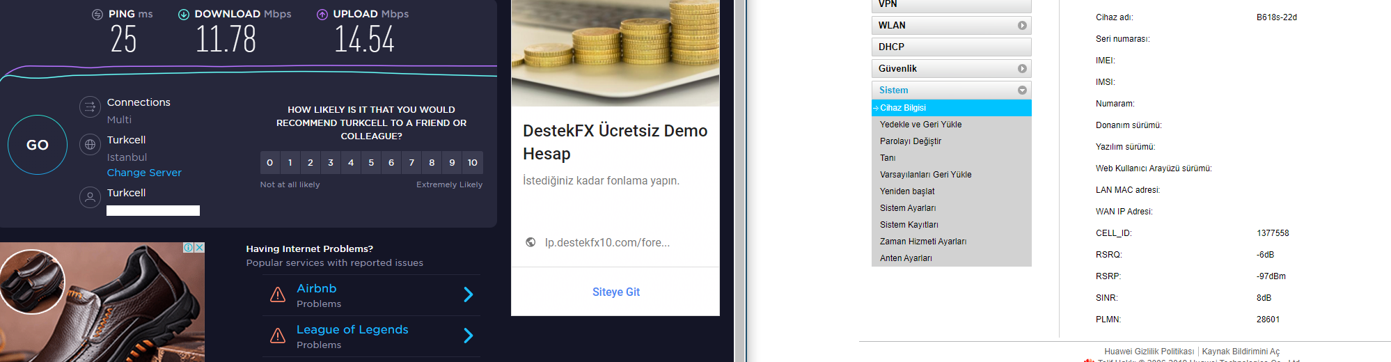Click the League of Legends warning icon
The image size is (1391, 362).
click(278, 336)
